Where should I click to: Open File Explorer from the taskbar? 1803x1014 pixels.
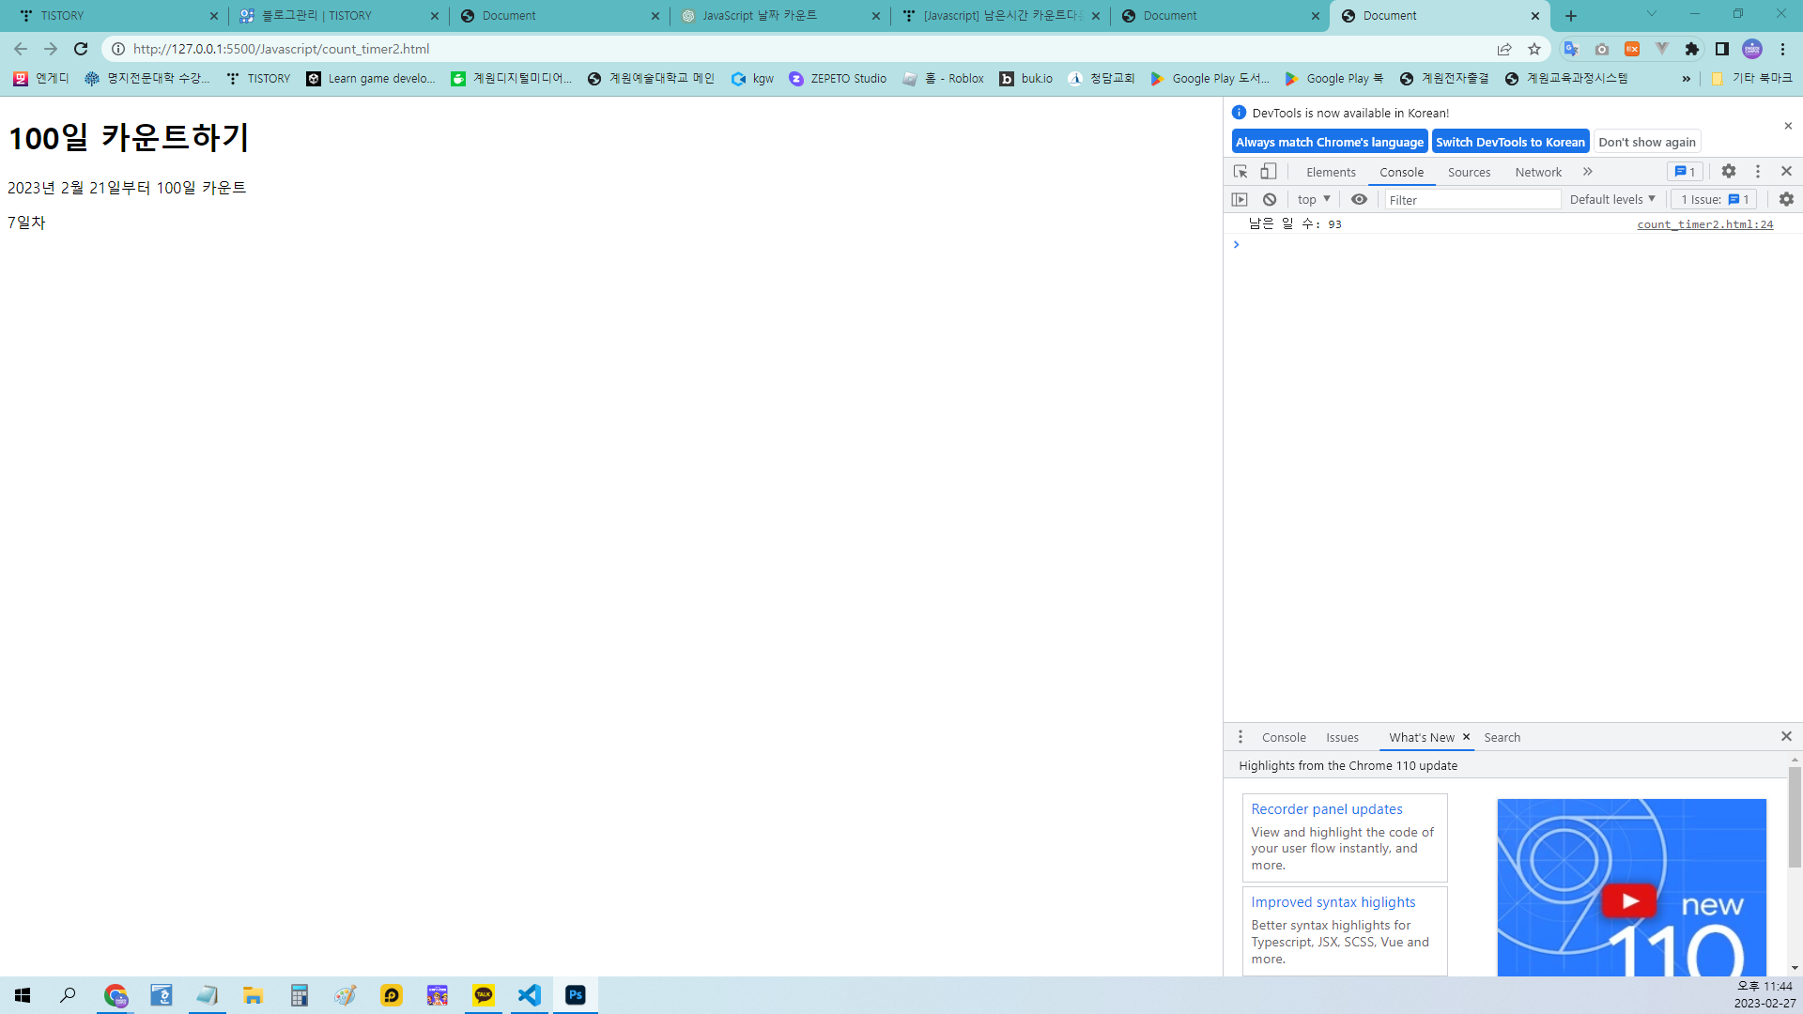click(254, 995)
